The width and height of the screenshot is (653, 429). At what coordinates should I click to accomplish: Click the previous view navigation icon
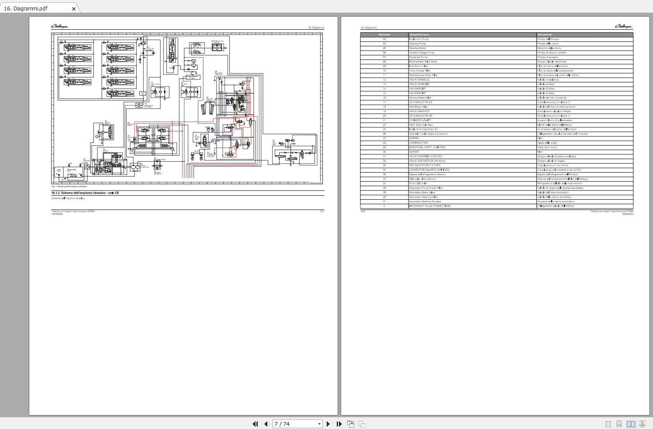click(350, 424)
